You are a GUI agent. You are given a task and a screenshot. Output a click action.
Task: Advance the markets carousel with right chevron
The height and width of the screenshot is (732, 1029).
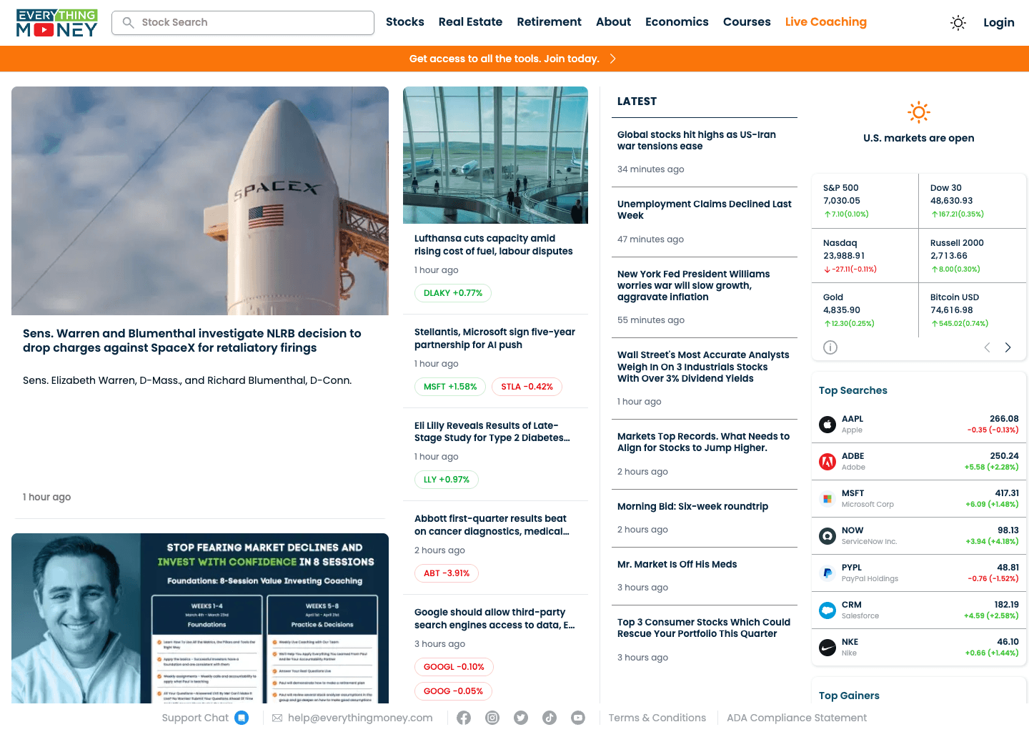pos(1008,347)
